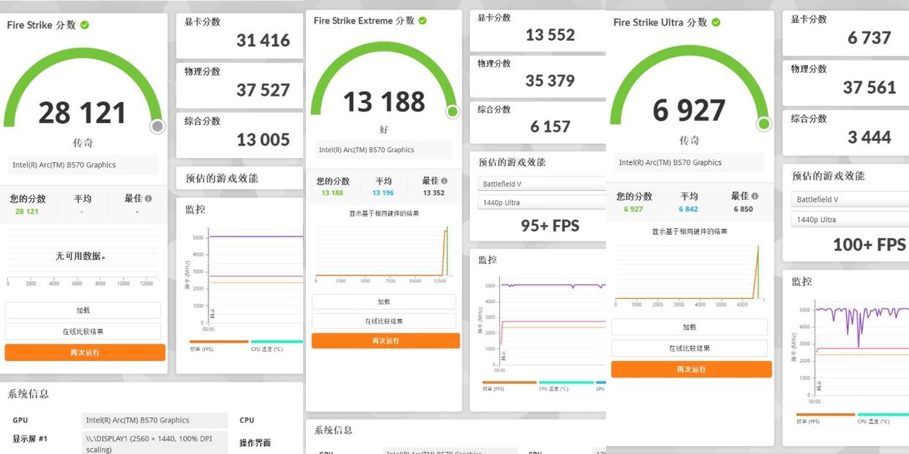Click the graphics score 13 552

coord(550,34)
